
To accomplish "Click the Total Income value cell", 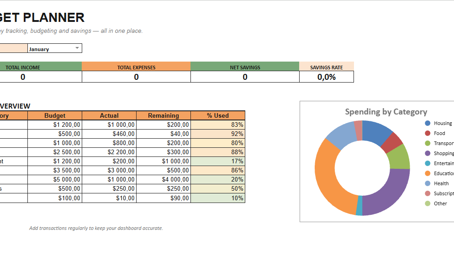I will [23, 77].
